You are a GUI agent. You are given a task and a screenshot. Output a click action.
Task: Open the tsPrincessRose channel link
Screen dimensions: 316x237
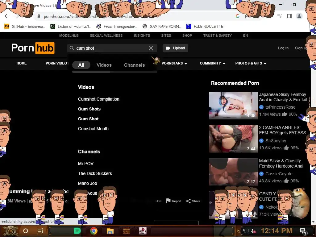tap(280, 107)
